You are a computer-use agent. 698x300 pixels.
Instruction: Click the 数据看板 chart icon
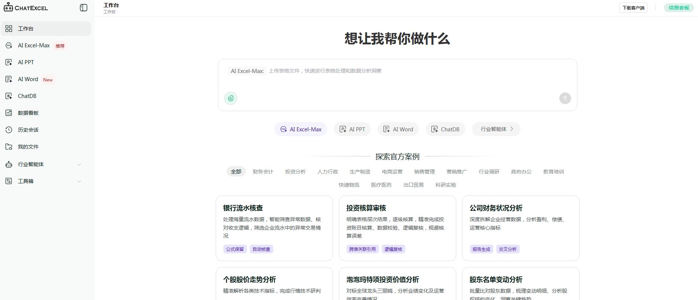coord(9,113)
